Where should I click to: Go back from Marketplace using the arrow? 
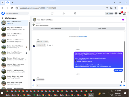click(3, 18)
